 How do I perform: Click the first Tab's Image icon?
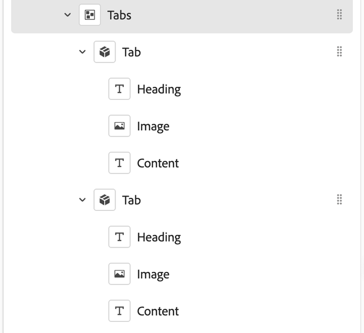point(119,126)
